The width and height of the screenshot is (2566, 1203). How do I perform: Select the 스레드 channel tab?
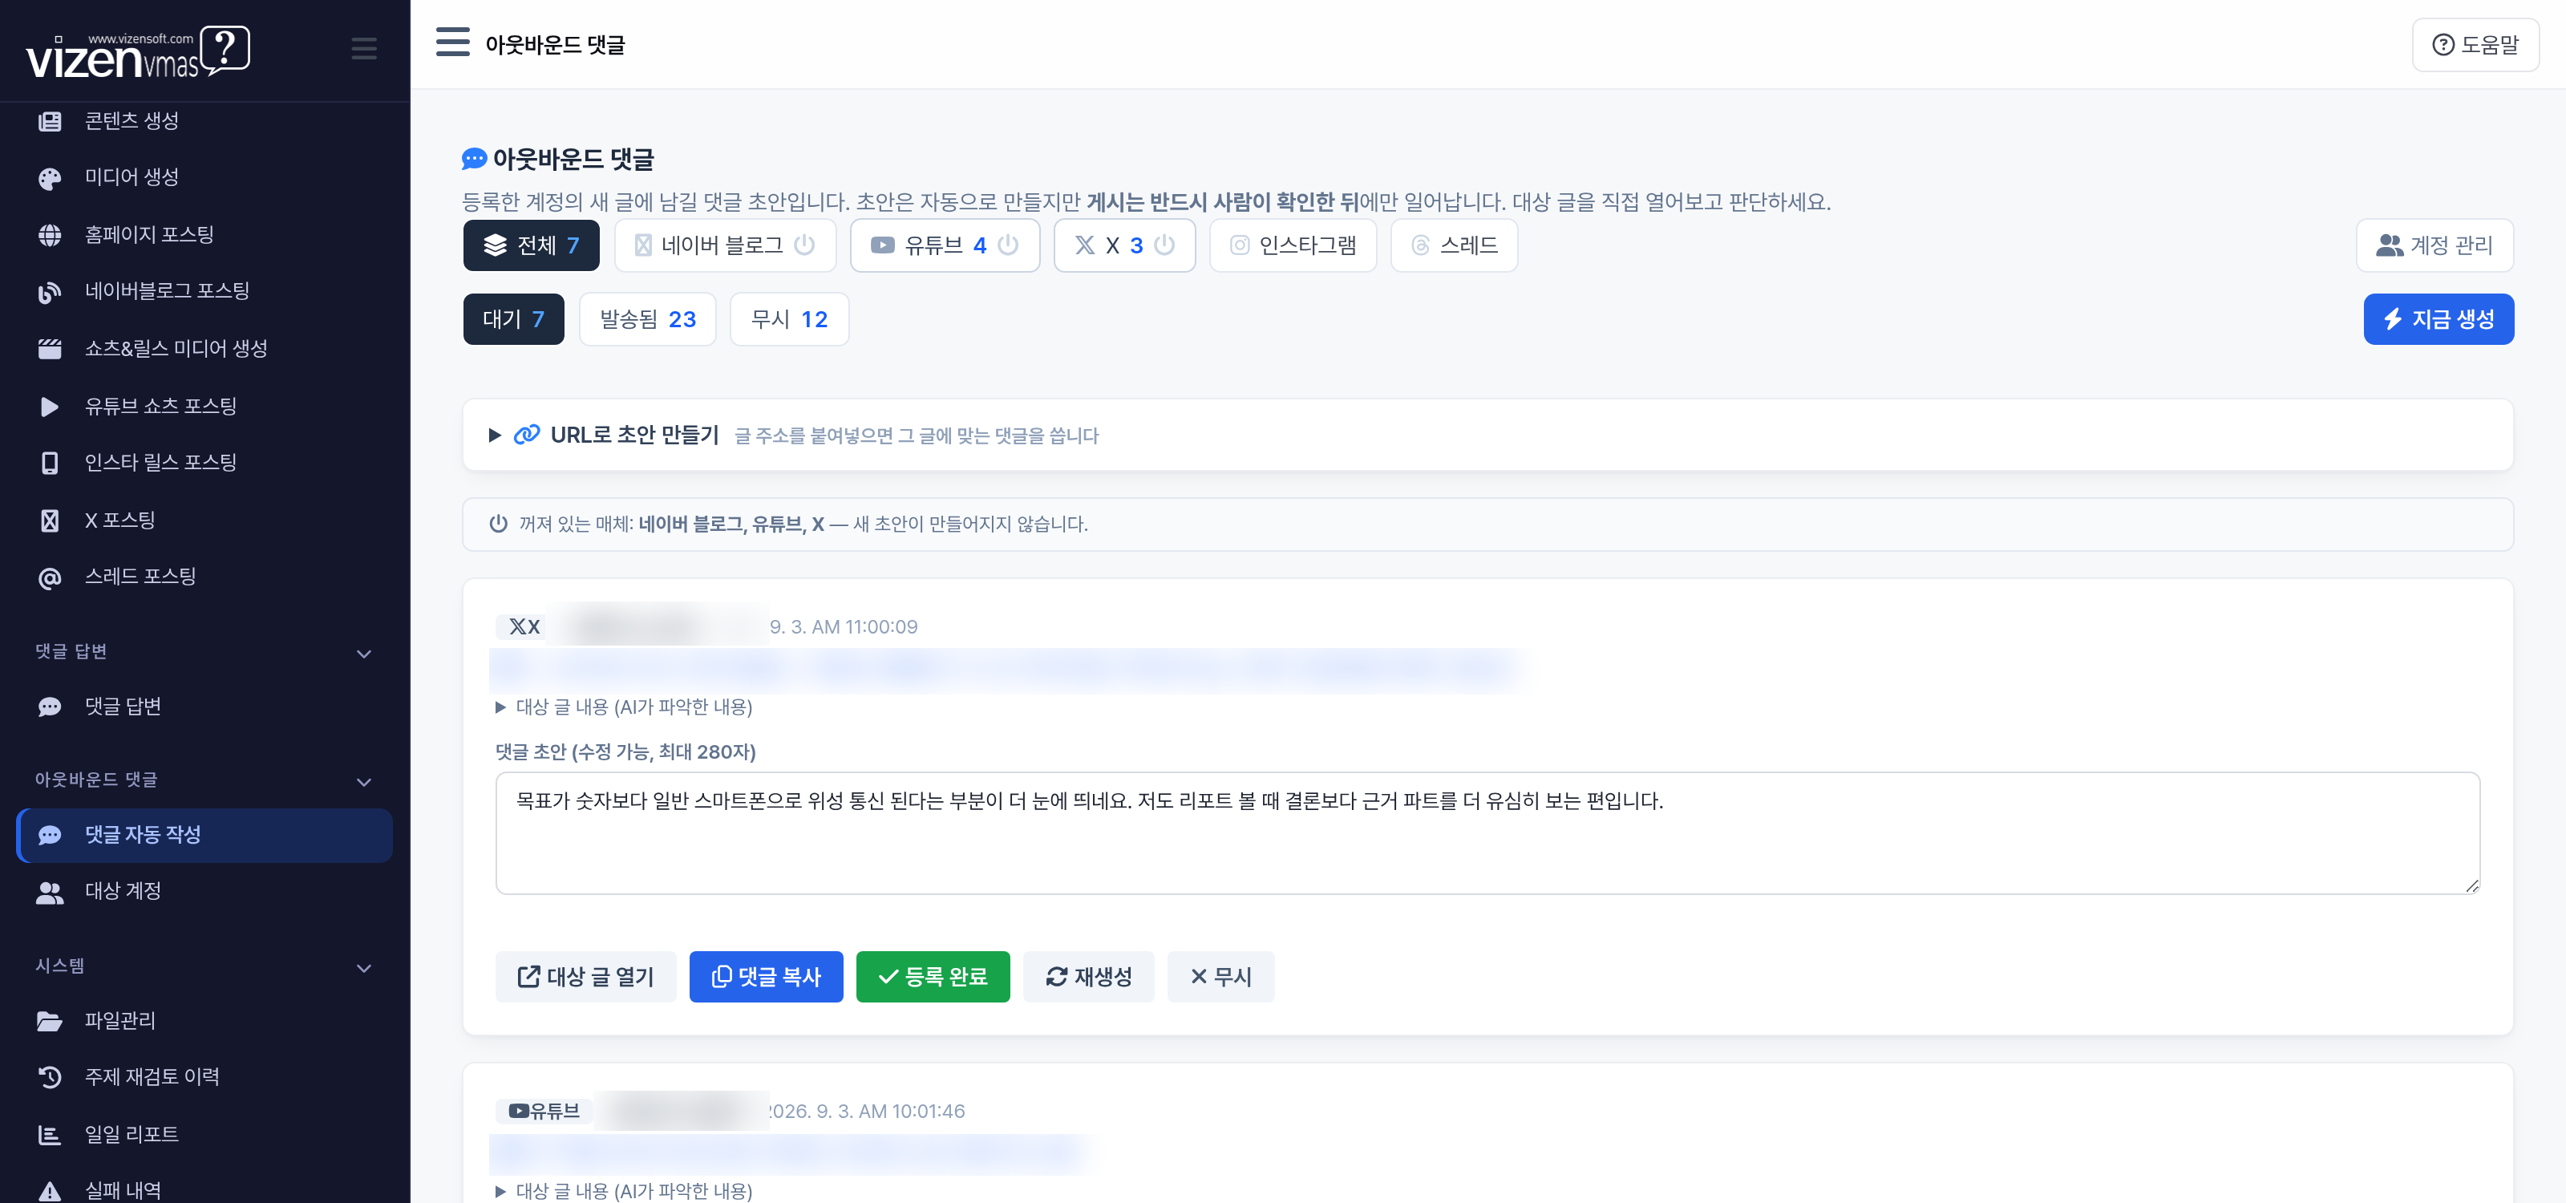[x=1453, y=245]
